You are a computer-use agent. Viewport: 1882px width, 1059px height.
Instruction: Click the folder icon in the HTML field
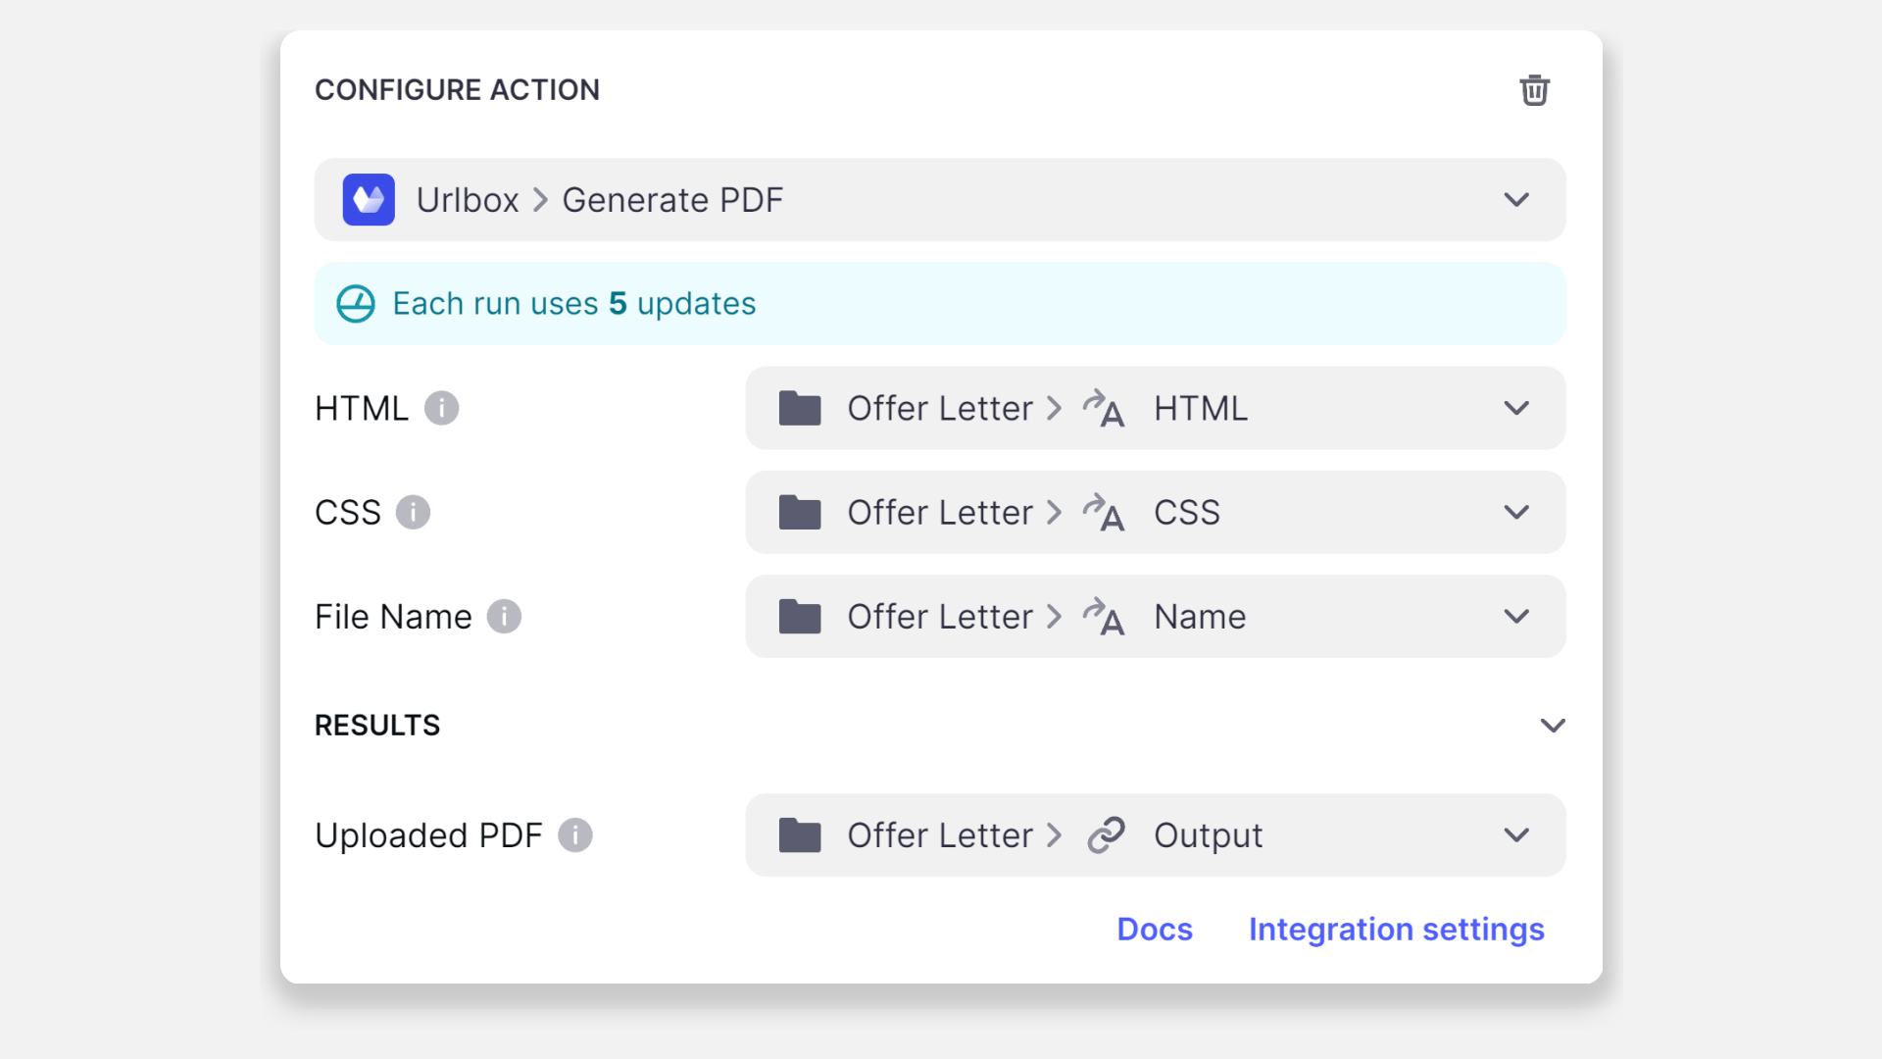coord(801,408)
